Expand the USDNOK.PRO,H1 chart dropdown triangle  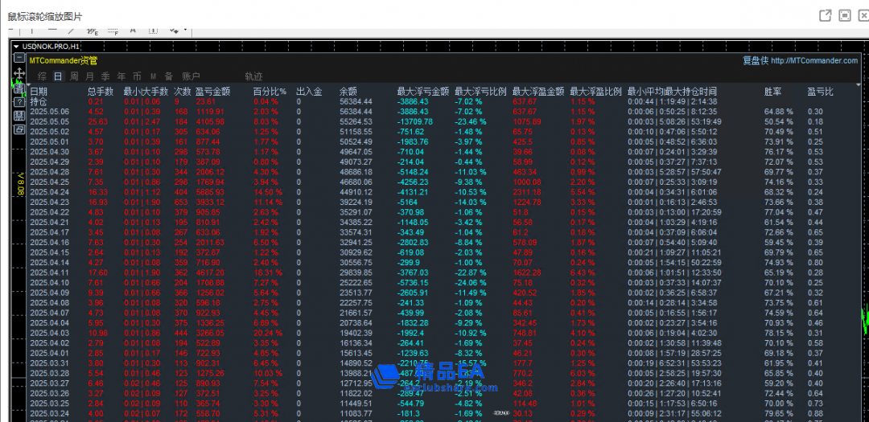click(16, 46)
